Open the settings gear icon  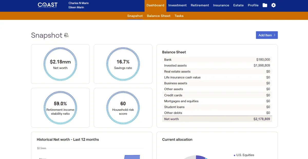click(274, 5)
